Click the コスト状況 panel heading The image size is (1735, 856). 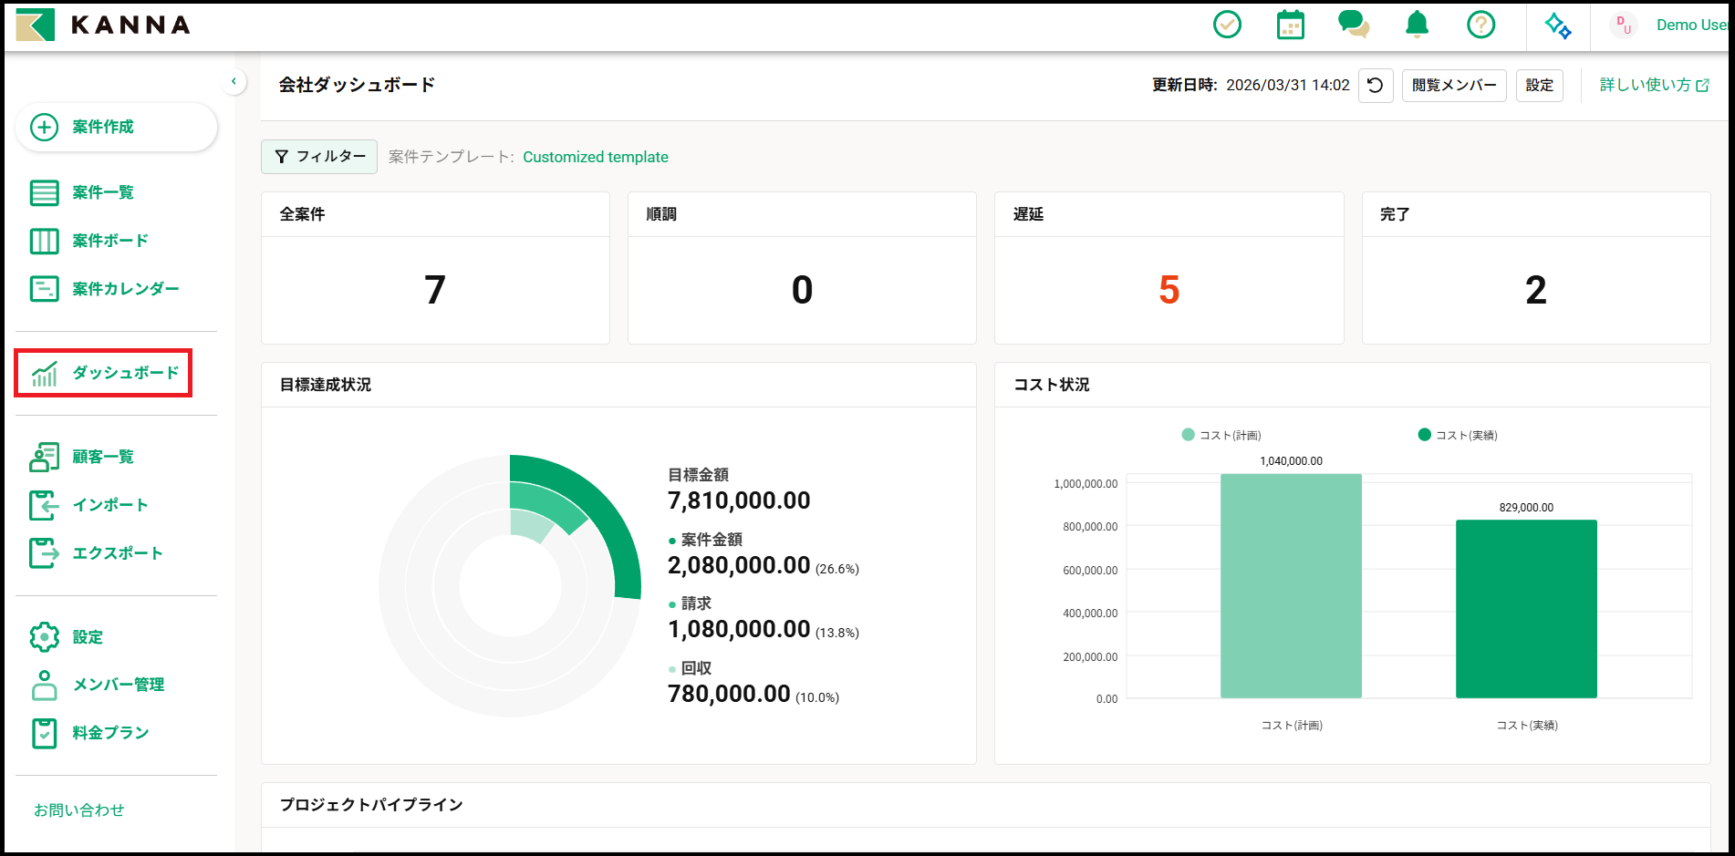coord(1052,385)
